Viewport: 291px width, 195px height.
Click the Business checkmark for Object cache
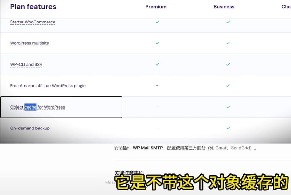228,107
